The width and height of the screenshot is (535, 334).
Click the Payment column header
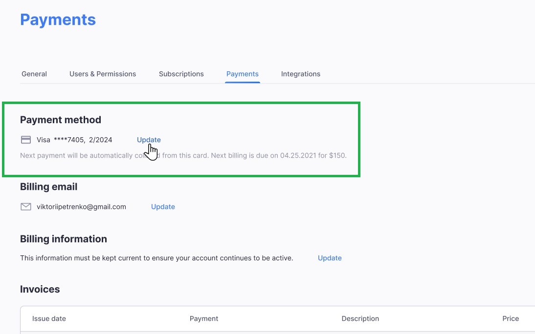click(x=204, y=318)
